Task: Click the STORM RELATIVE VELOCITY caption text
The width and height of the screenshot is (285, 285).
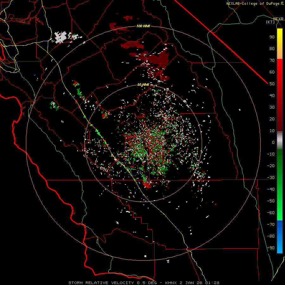Action: click(101, 283)
